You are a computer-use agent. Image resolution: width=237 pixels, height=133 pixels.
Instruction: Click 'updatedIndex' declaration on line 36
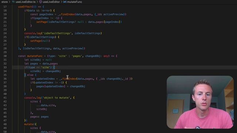coord(46,79)
